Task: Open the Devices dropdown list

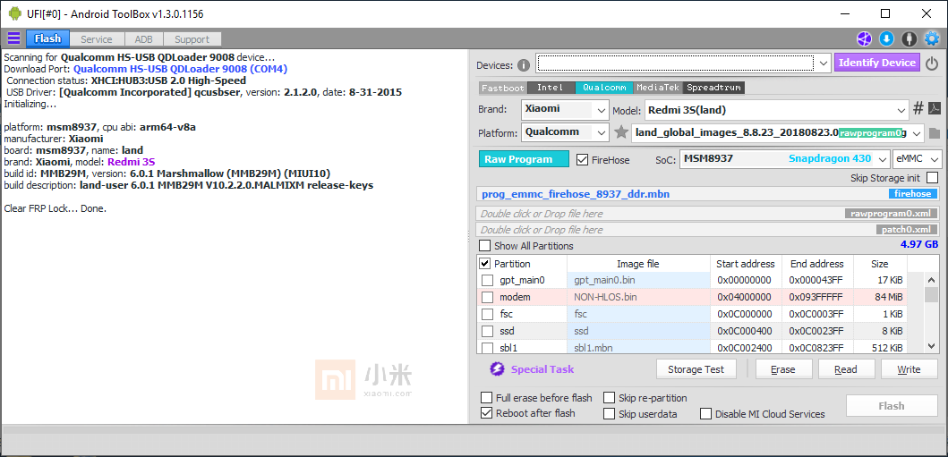Action: click(824, 63)
